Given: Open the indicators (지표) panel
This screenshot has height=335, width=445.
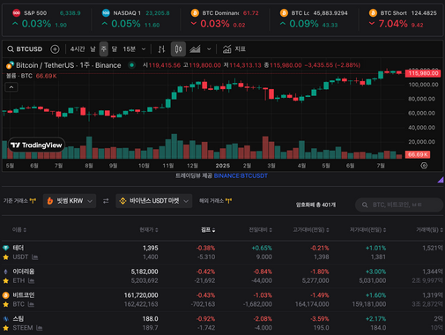Looking at the screenshot, I should [234, 49].
